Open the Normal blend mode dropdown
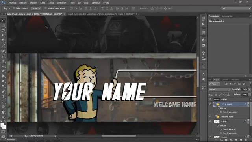The image size is (252, 142). click(x=220, y=90)
